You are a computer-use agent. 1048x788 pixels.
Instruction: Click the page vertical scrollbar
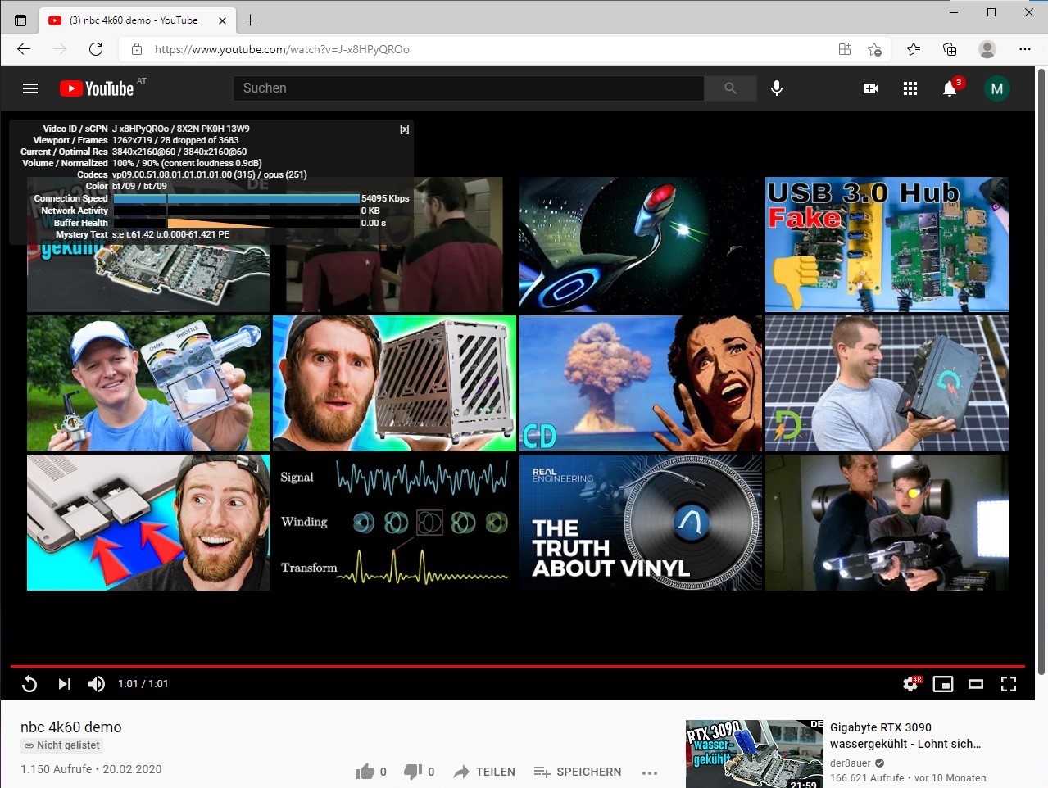click(x=1041, y=373)
